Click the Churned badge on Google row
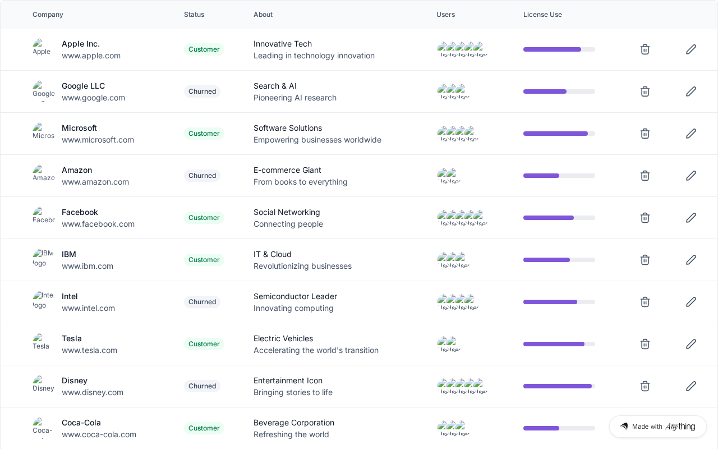 pos(202,91)
